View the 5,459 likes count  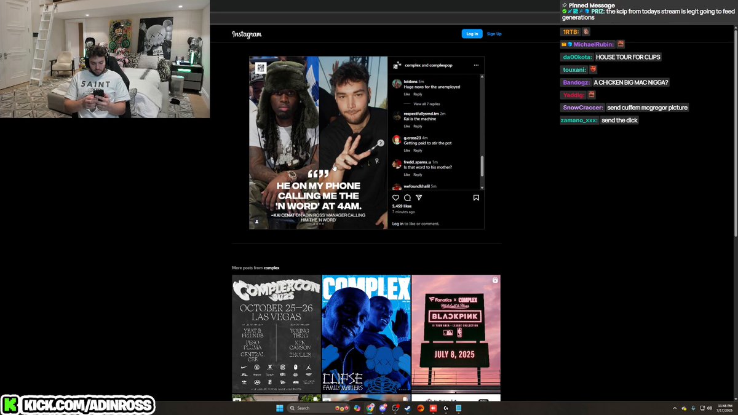coord(402,207)
